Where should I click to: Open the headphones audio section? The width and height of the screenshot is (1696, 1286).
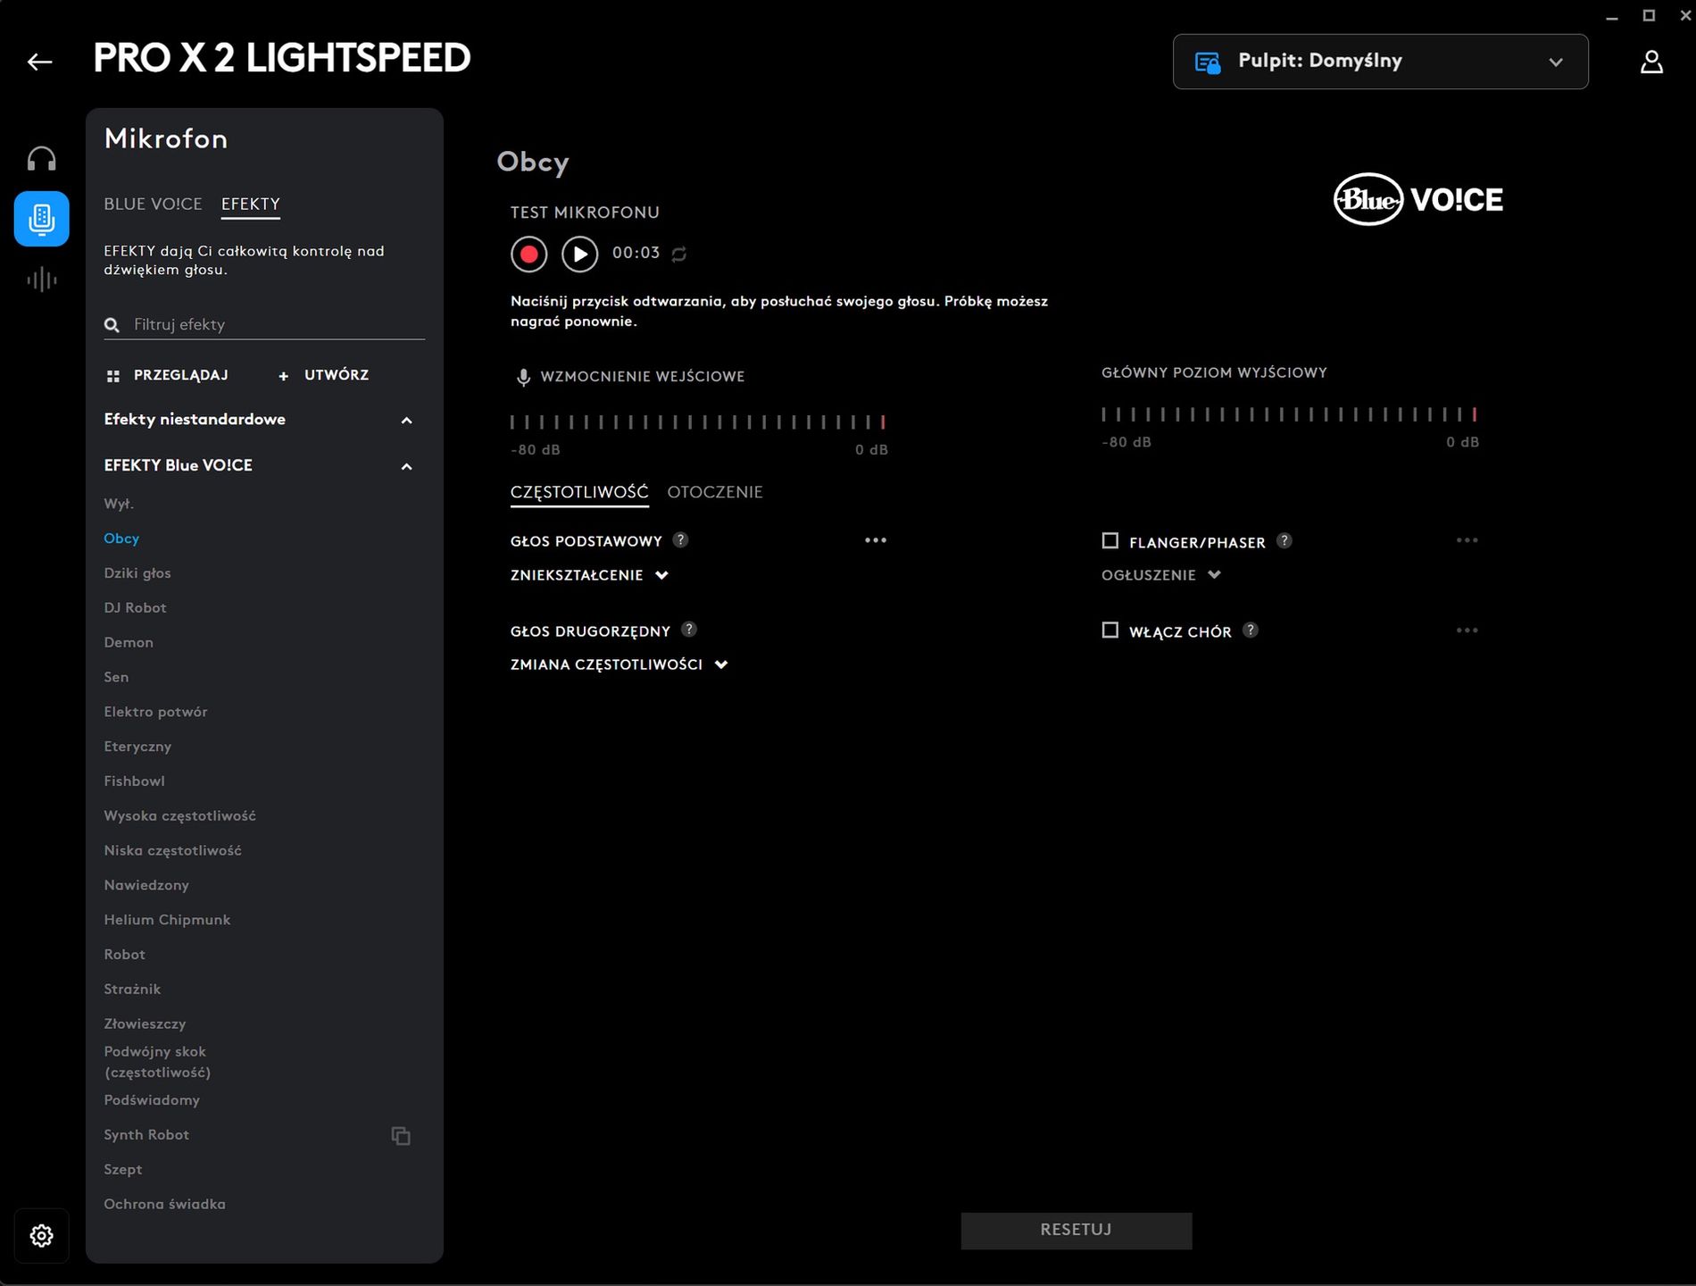(x=42, y=159)
